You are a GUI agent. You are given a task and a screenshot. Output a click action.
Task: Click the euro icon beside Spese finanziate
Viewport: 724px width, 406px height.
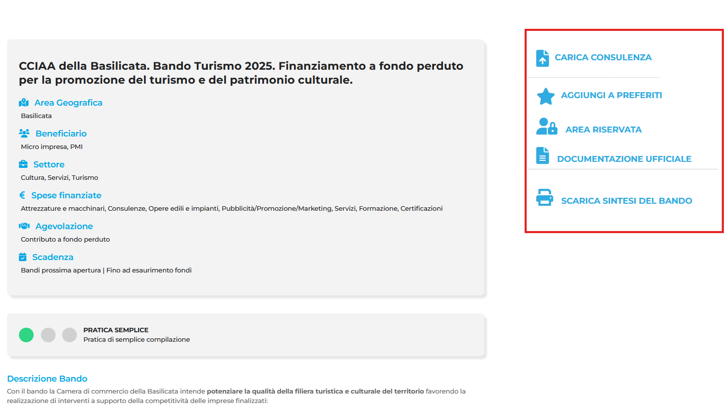coord(22,195)
